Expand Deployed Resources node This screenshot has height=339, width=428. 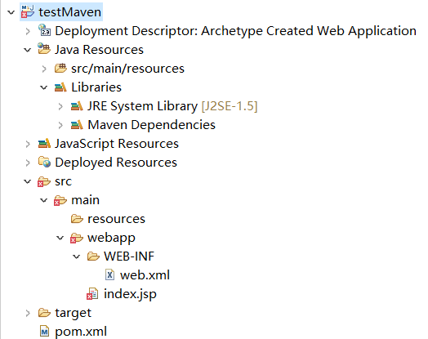tap(28, 163)
